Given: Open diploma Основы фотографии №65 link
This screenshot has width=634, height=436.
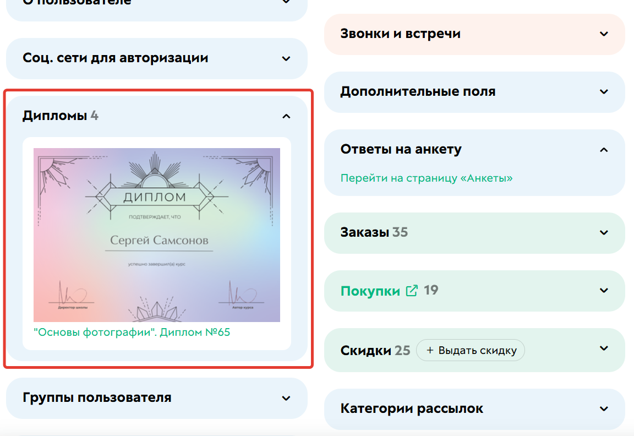Looking at the screenshot, I should (132, 333).
